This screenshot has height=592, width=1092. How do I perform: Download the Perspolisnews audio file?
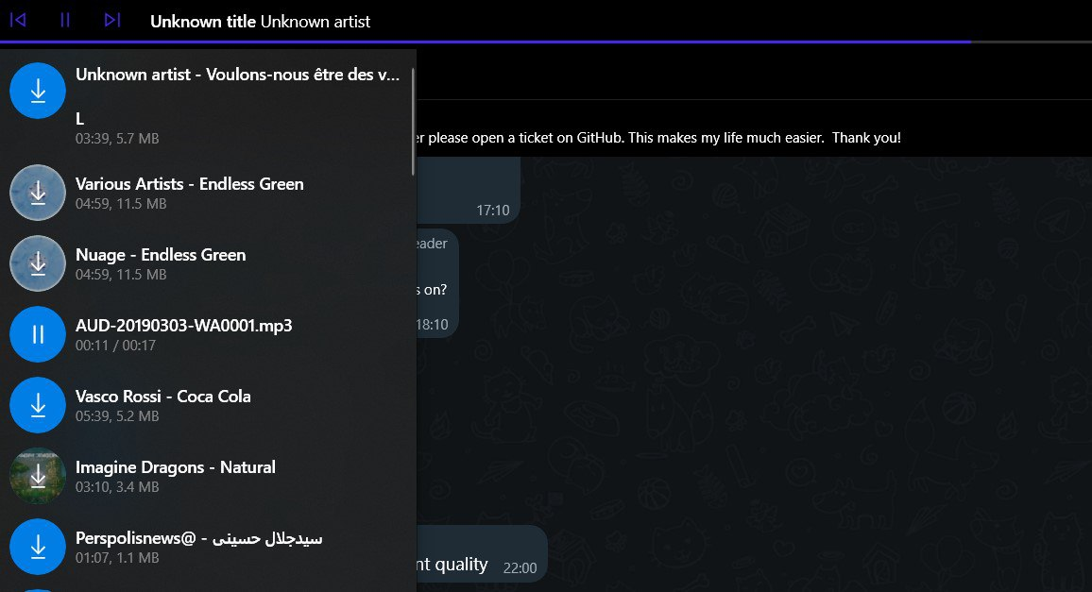38,547
